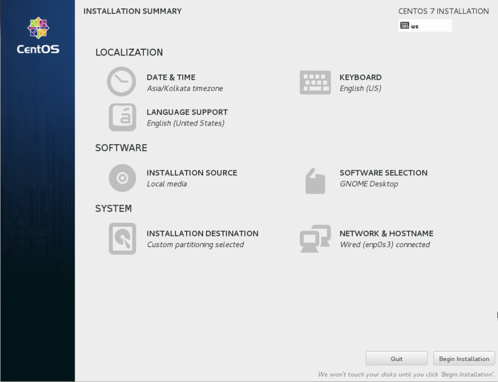Click the keyboard icon in the layout indicator
498x382 pixels.
pos(405,25)
